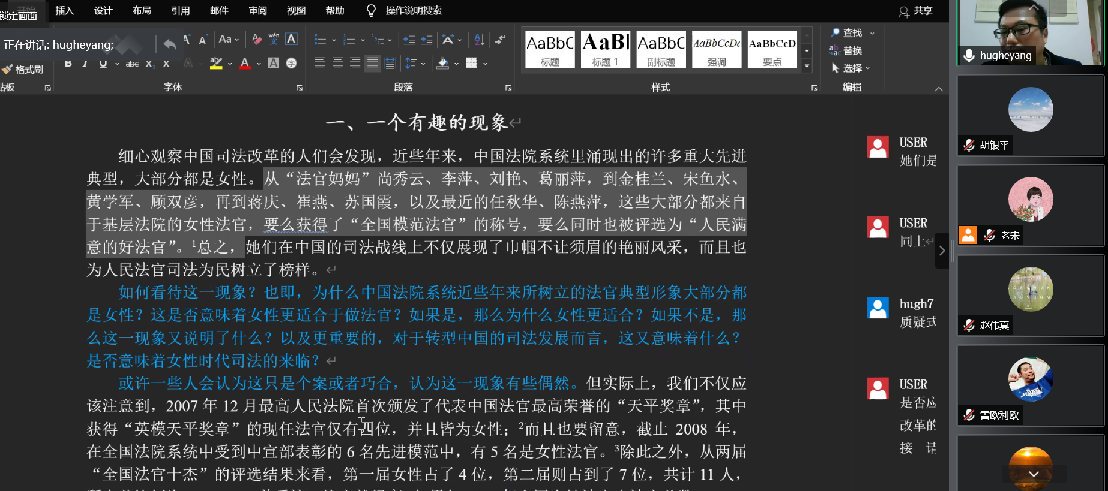This screenshot has width=1108, height=491.
Task: Open line spacing dropdown arrow
Action: tap(423, 64)
